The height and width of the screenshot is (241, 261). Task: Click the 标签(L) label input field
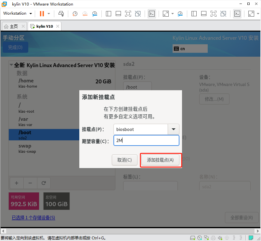point(150,186)
